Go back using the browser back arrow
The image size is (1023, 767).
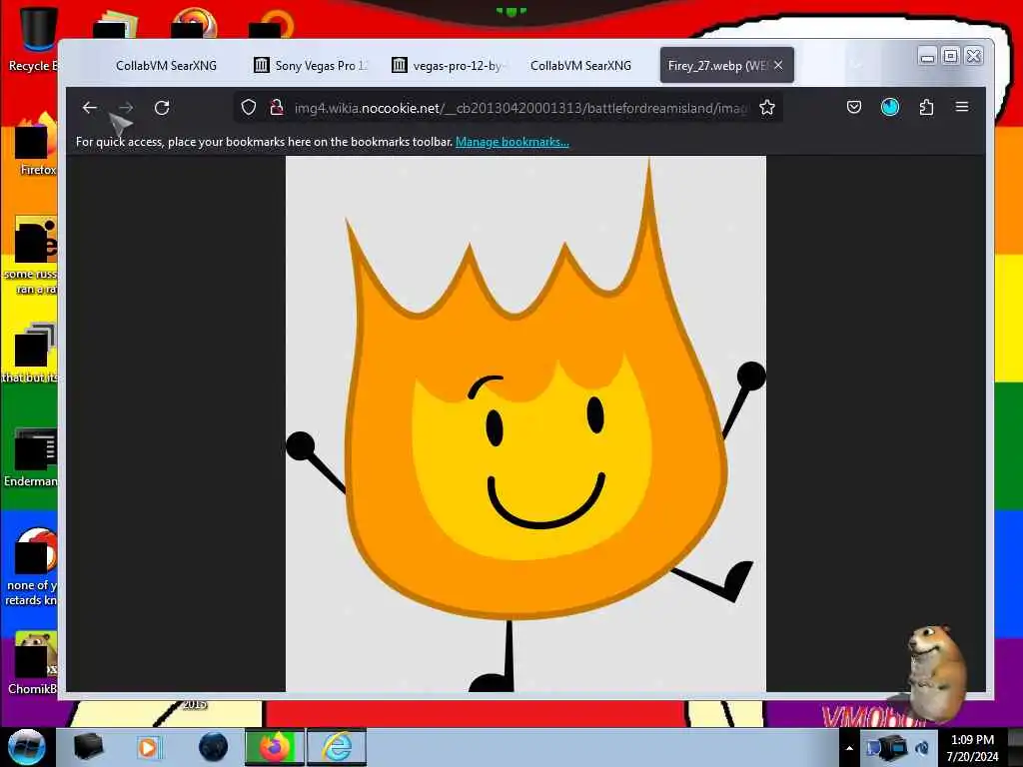(89, 108)
